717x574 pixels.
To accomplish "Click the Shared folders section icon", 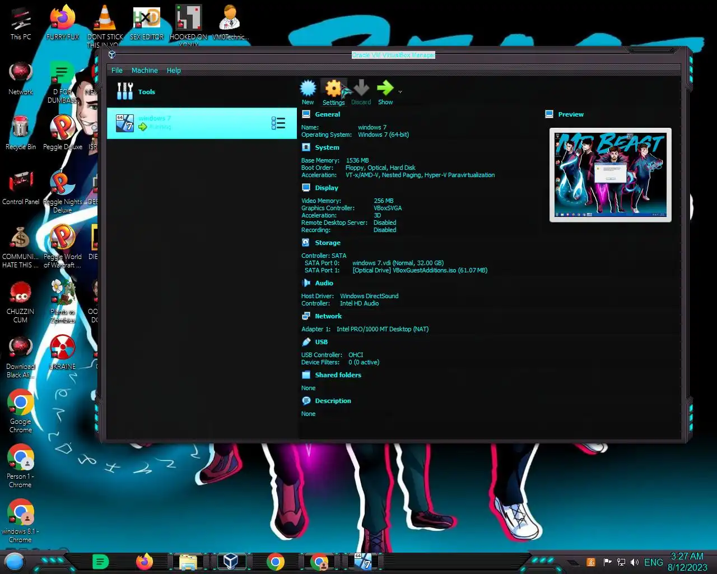I will coord(306,375).
